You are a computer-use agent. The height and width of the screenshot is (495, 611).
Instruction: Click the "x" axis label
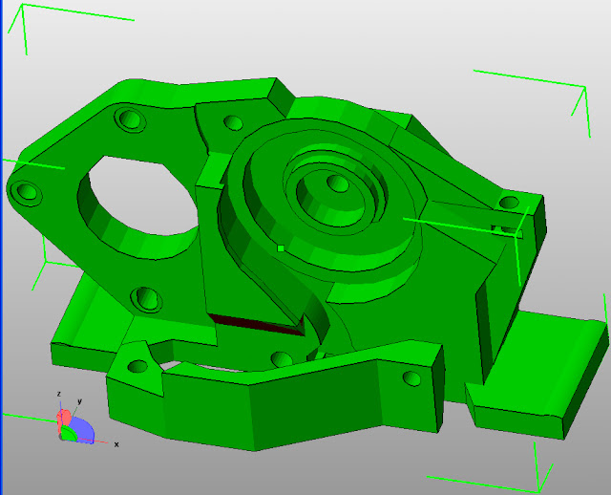point(116,444)
